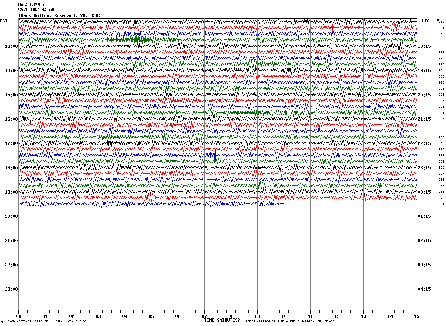Click the 20:00 EST row label

point(11,216)
